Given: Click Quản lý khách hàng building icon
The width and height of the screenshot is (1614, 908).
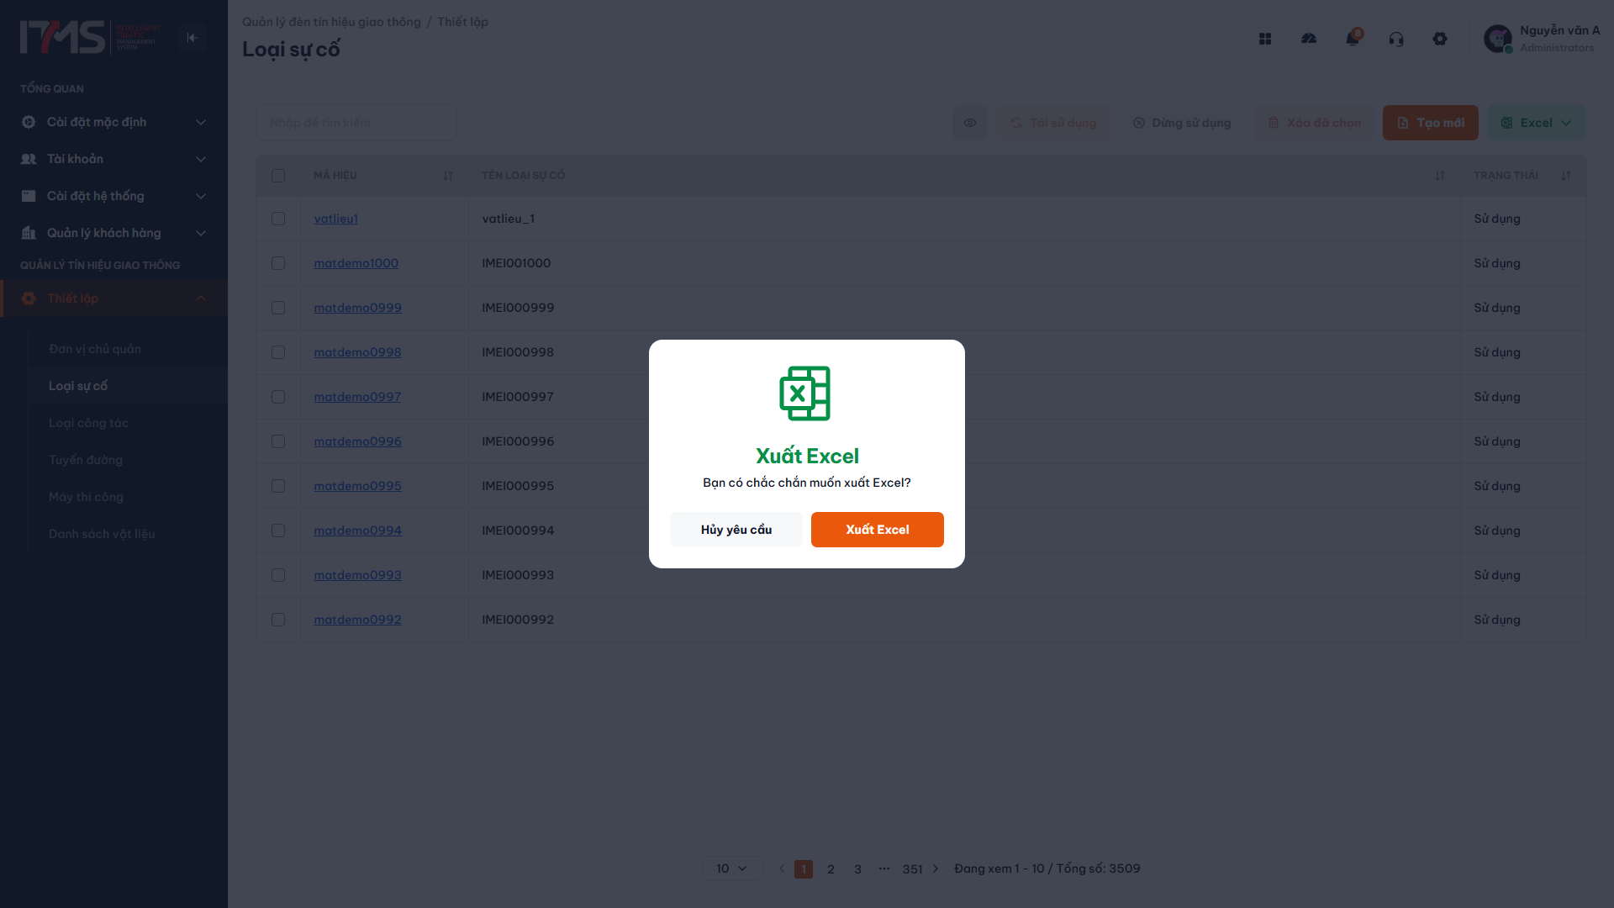Looking at the screenshot, I should (29, 233).
